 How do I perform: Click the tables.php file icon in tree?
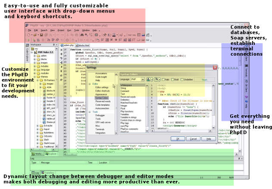44,119
